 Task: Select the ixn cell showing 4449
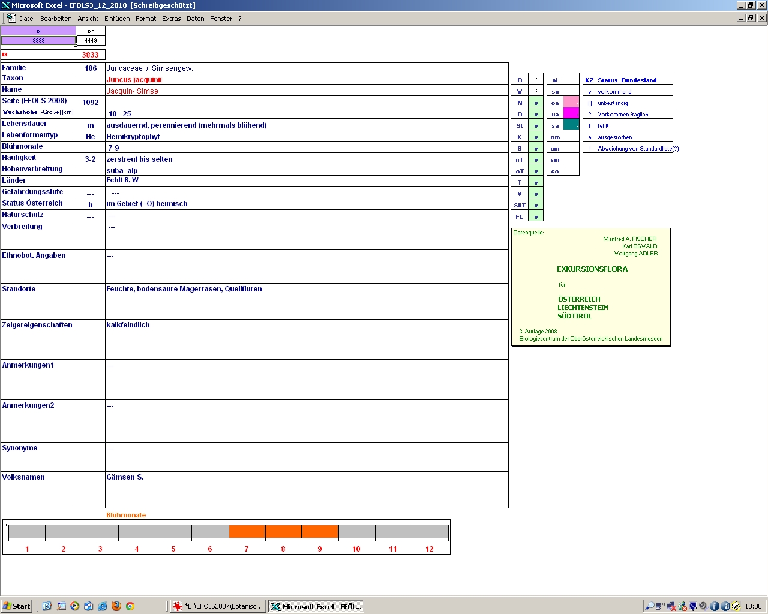91,40
